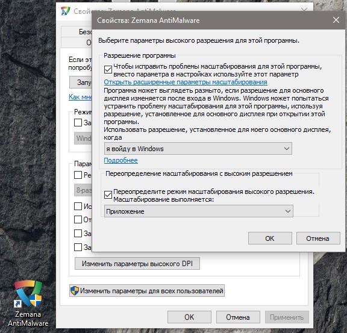This screenshot has width=347, height=333.
Task: Click the partially visible 'Запу' troubleshooter button
Action: (81, 82)
